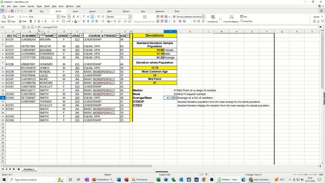Screen dimensions: 325x183
Task: Click the Borders icon
Action: point(63,21)
